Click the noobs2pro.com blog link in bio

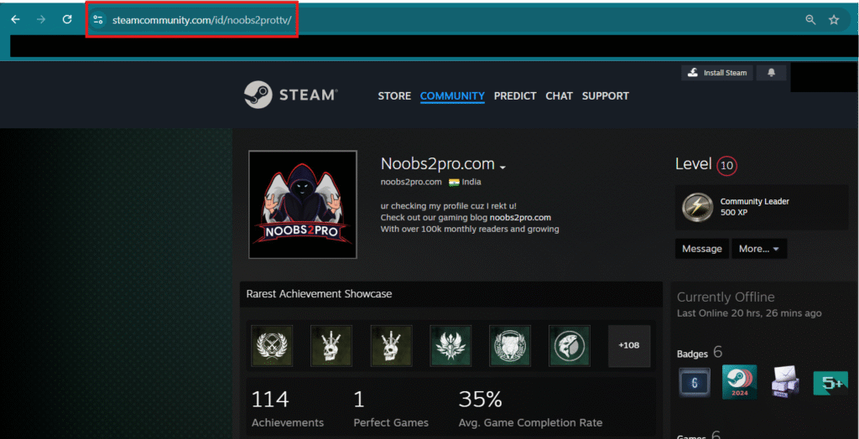tap(520, 217)
